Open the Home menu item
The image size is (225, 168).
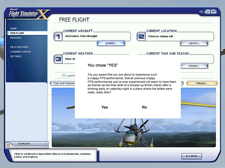click(x=13, y=29)
